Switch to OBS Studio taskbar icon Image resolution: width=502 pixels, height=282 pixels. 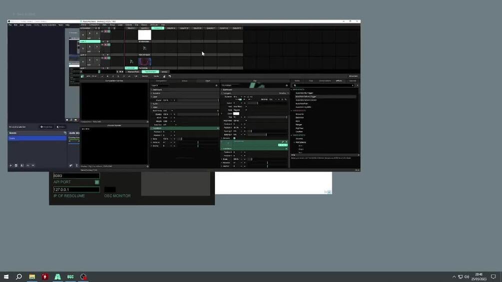[83, 277]
